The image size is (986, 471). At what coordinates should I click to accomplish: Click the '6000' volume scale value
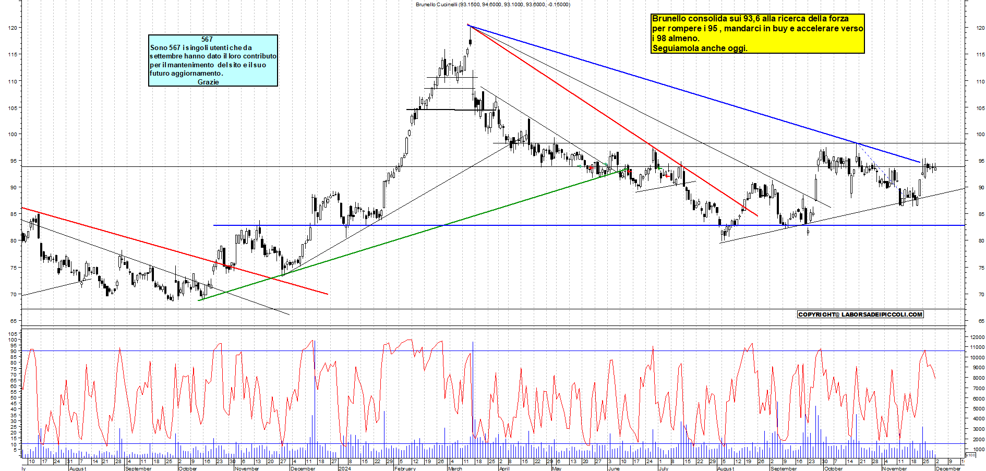(x=978, y=398)
